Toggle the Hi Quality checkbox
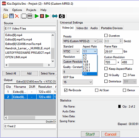 (106, 75)
